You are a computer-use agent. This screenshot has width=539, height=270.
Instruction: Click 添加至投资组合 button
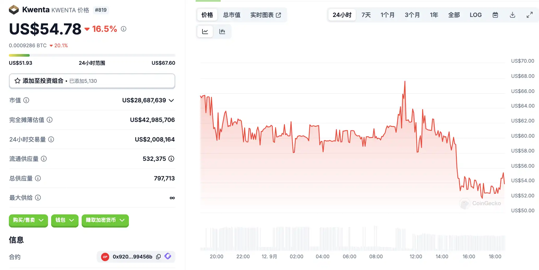click(92, 81)
